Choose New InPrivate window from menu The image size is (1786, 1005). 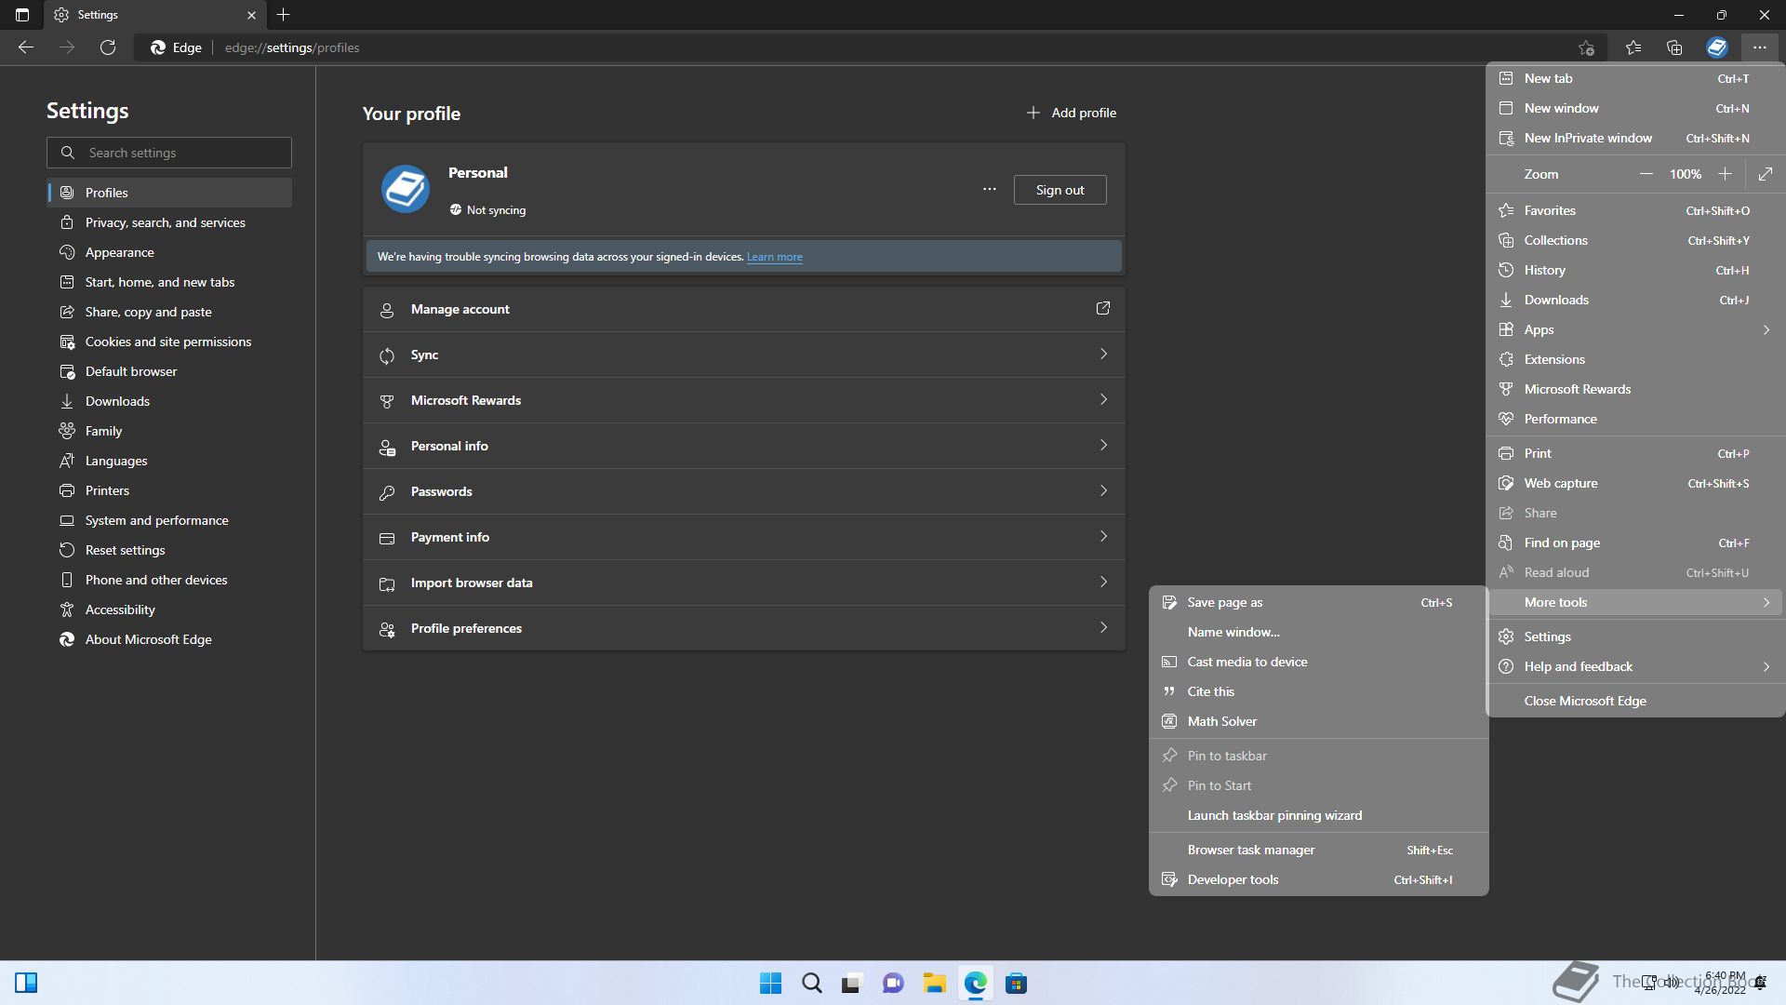[x=1635, y=138]
